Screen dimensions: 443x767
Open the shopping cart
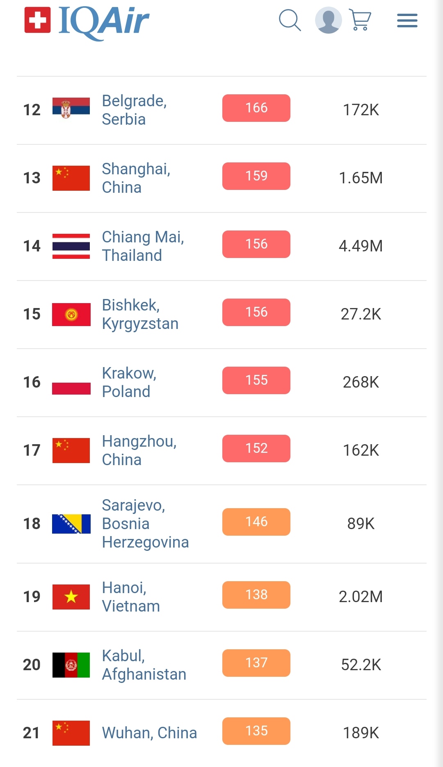click(x=360, y=20)
